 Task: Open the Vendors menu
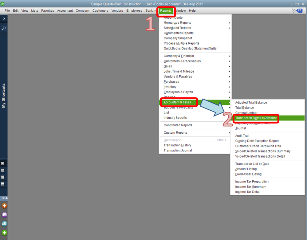[x=117, y=10]
